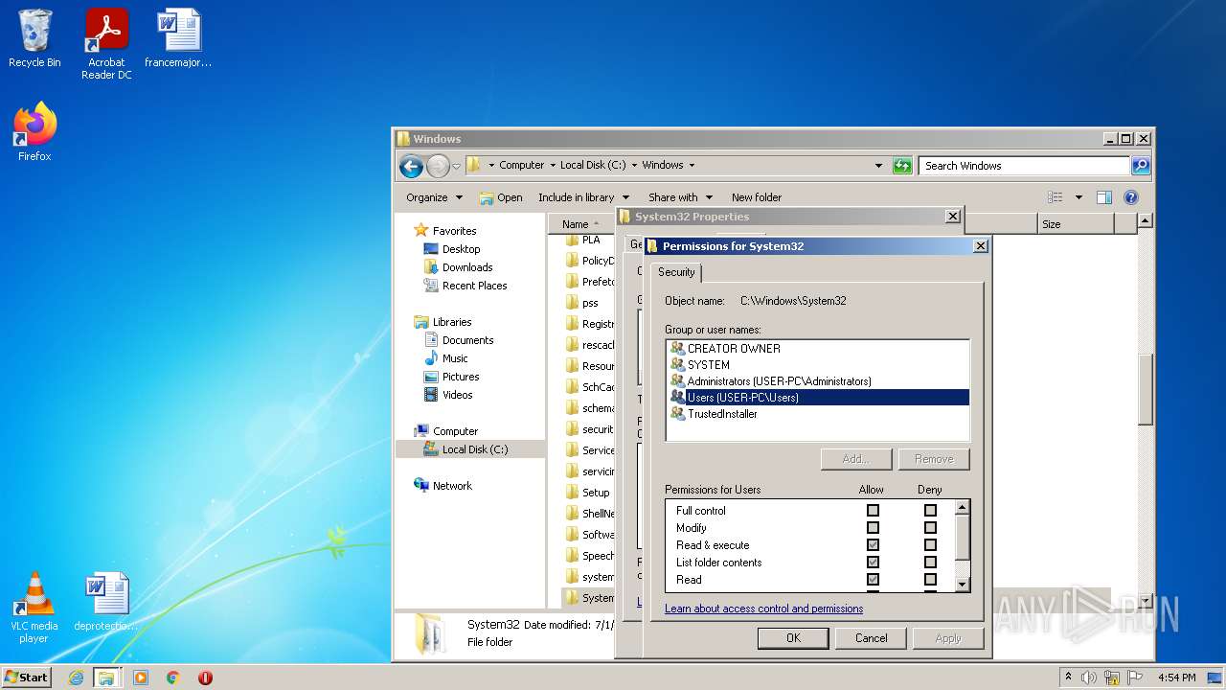Show hidden tray icons arrow

coord(1068,678)
